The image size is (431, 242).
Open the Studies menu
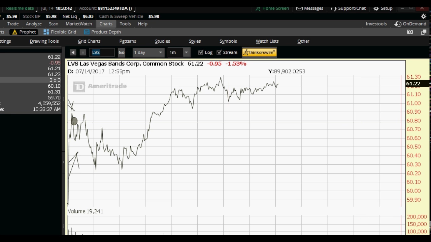pos(162,41)
